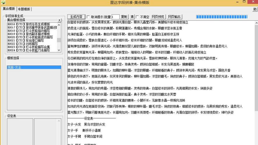258x145 pixels.
Task: Click scroll up arrow in 设定表 panel
Action: pyautogui.click(x=59, y=121)
